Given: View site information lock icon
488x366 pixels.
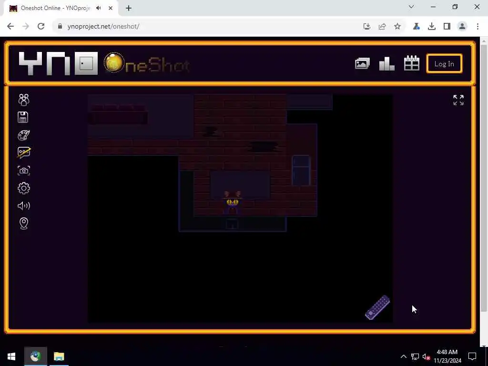Looking at the screenshot, I should pos(60,27).
